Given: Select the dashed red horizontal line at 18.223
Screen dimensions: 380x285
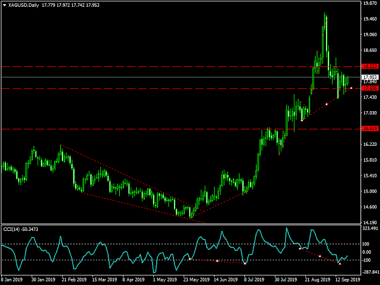Looking at the screenshot, I should click(x=181, y=66).
